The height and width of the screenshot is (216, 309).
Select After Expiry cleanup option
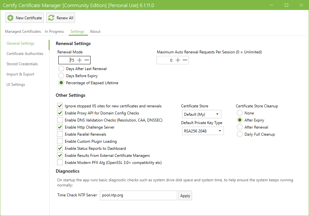pyautogui.click(x=240, y=120)
